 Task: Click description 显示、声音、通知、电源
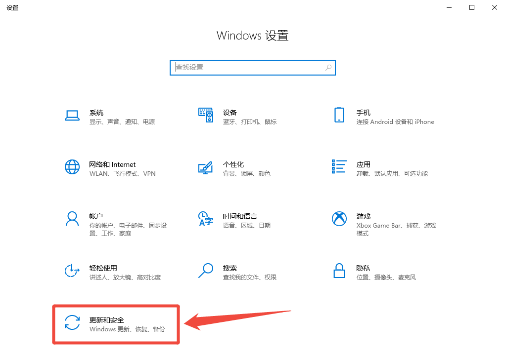pos(122,122)
